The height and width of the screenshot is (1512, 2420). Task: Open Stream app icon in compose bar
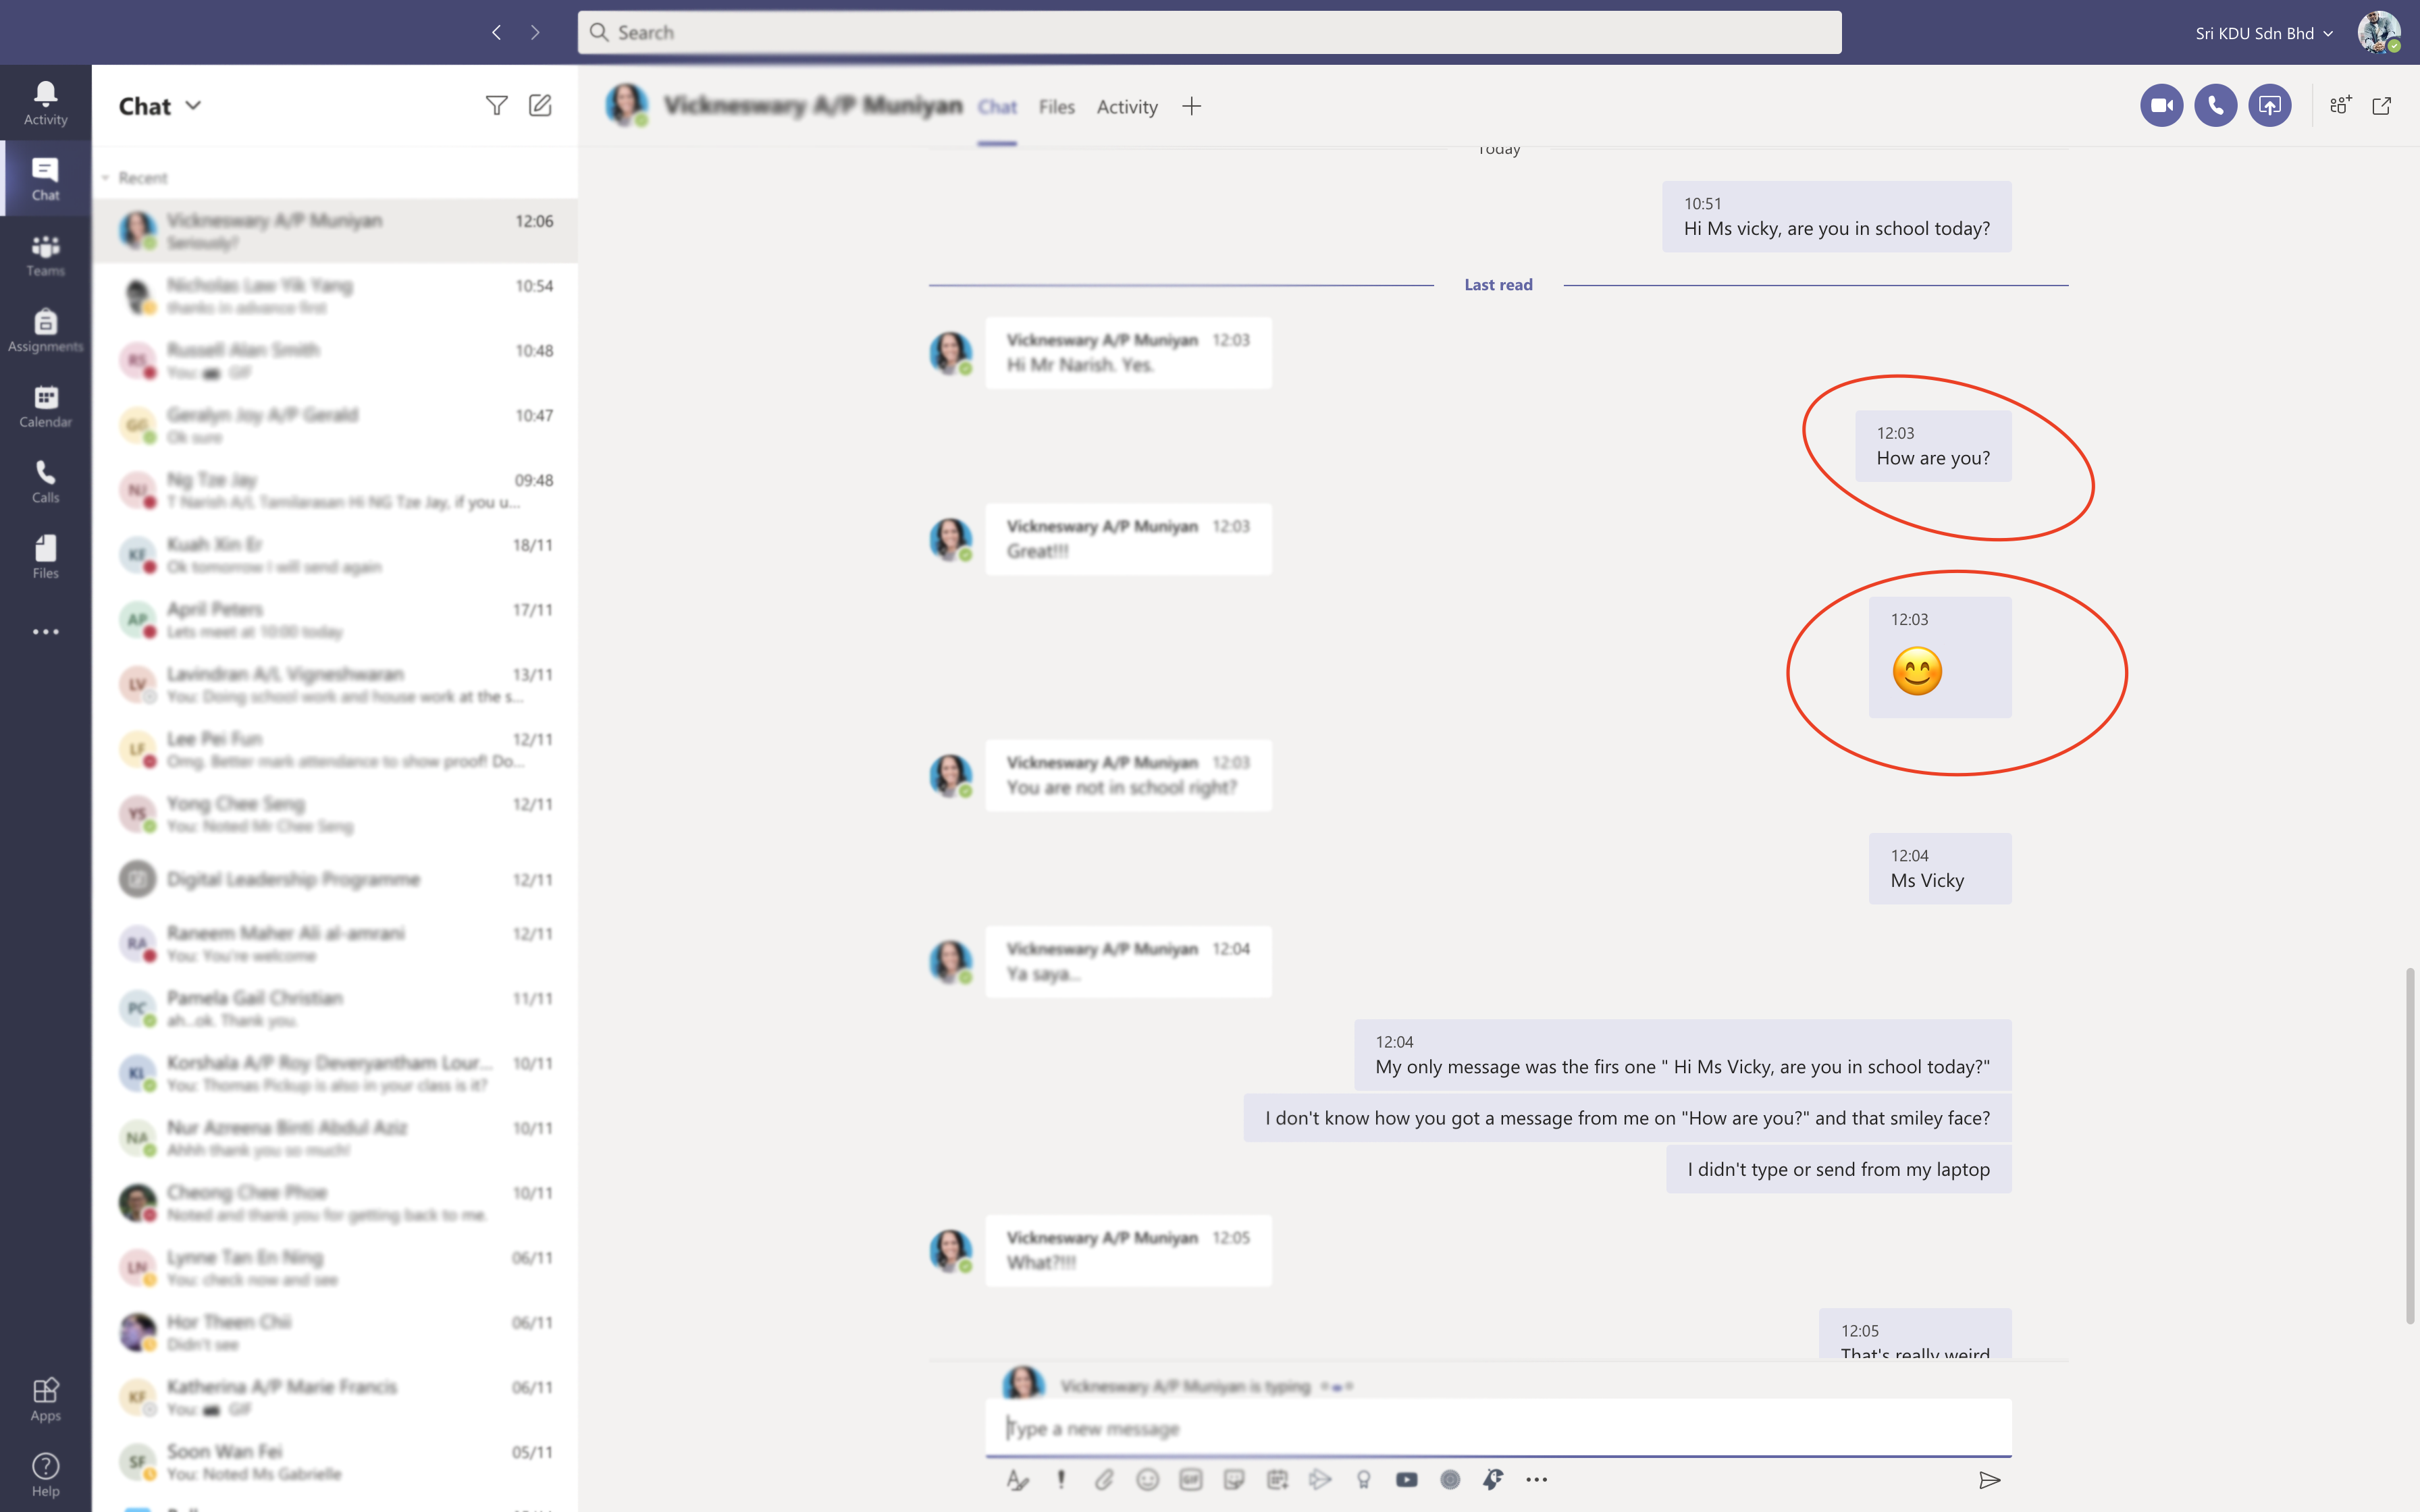1320,1480
